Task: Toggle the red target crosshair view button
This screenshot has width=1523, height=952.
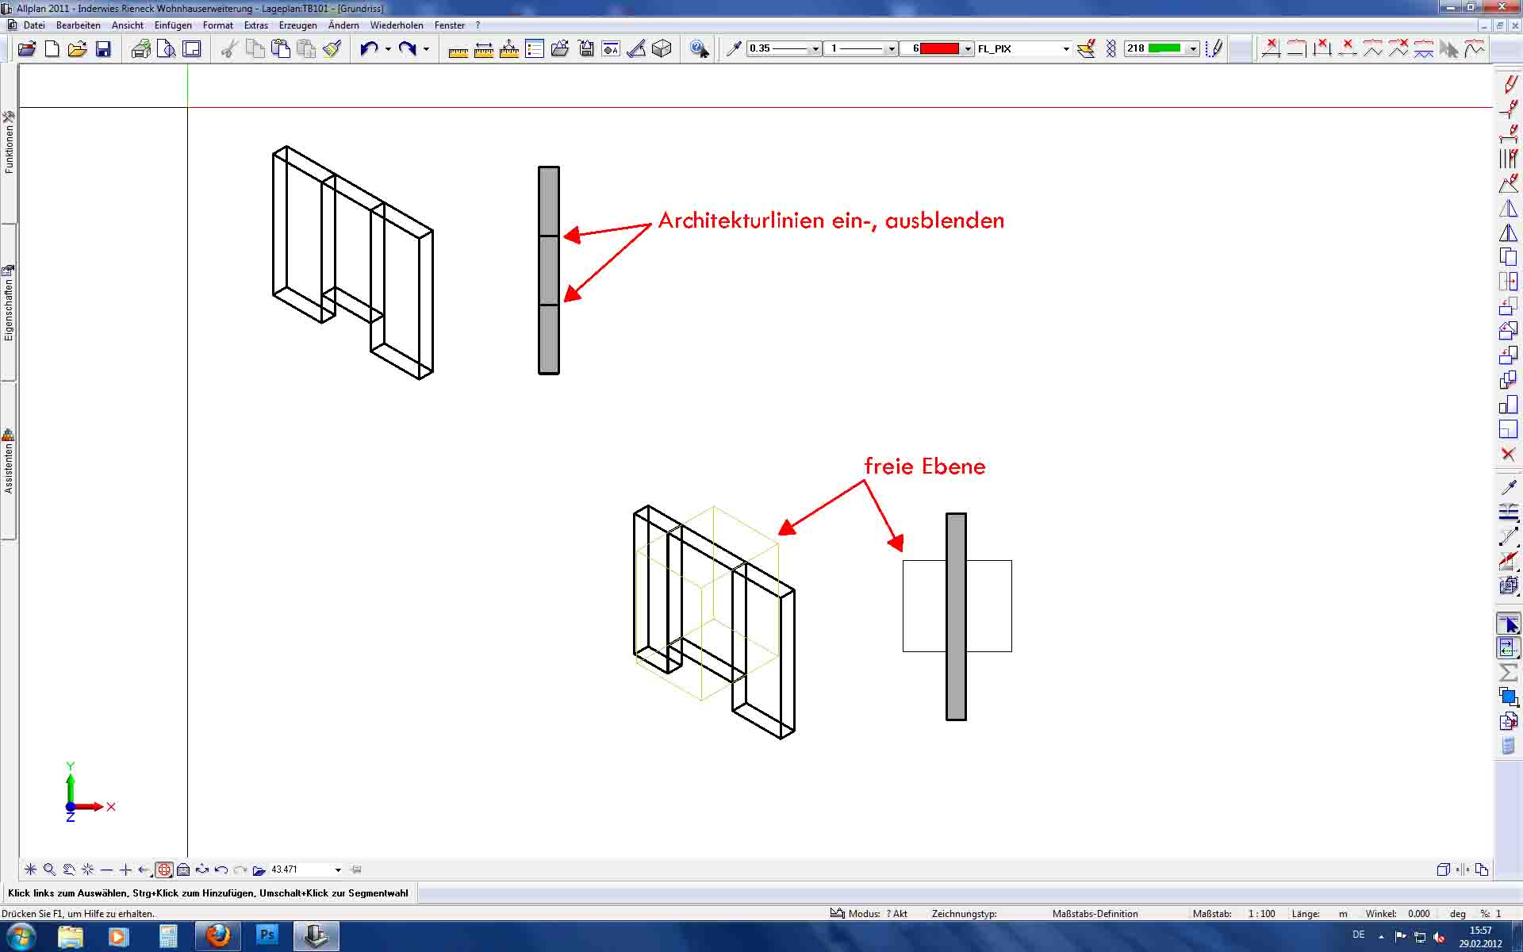Action: click(164, 869)
